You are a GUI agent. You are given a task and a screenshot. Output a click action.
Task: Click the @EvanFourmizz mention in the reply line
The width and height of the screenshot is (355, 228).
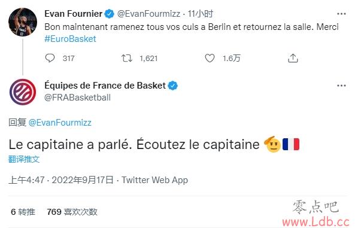coord(60,123)
